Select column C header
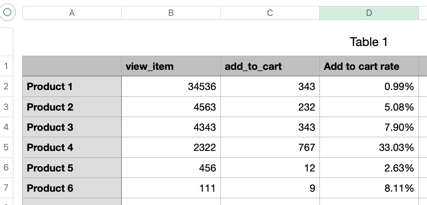The width and height of the screenshot is (427, 205). coord(270,13)
